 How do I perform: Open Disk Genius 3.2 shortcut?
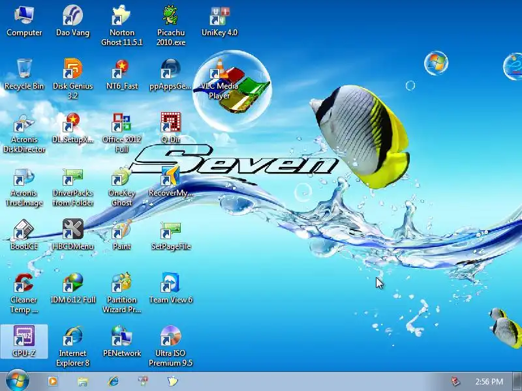coord(72,79)
